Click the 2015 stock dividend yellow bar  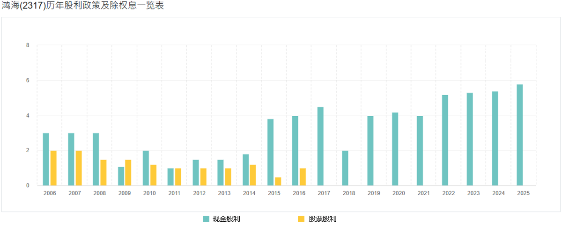click(278, 182)
